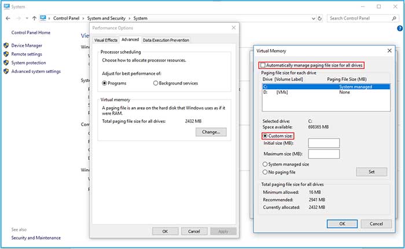Click the Initial size (MB) field
Image resolution: width=405 pixels, height=249 pixels.
(x=323, y=143)
